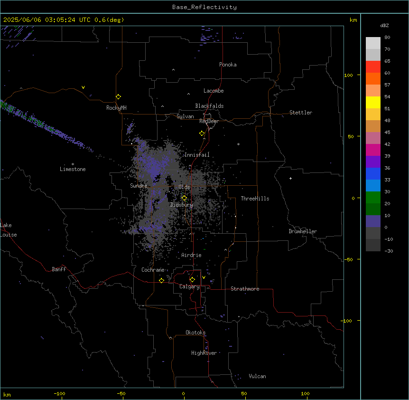Image resolution: width=409 pixels, height=400 pixels.
Task: Click the Lake Louise label
Action: point(9,230)
